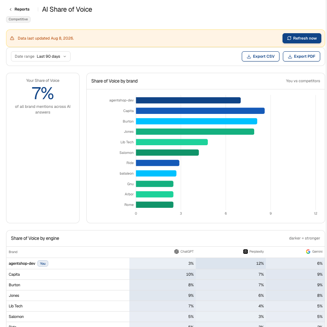Click the Arbor chart bar
The height and width of the screenshot is (327, 327).
155,194
